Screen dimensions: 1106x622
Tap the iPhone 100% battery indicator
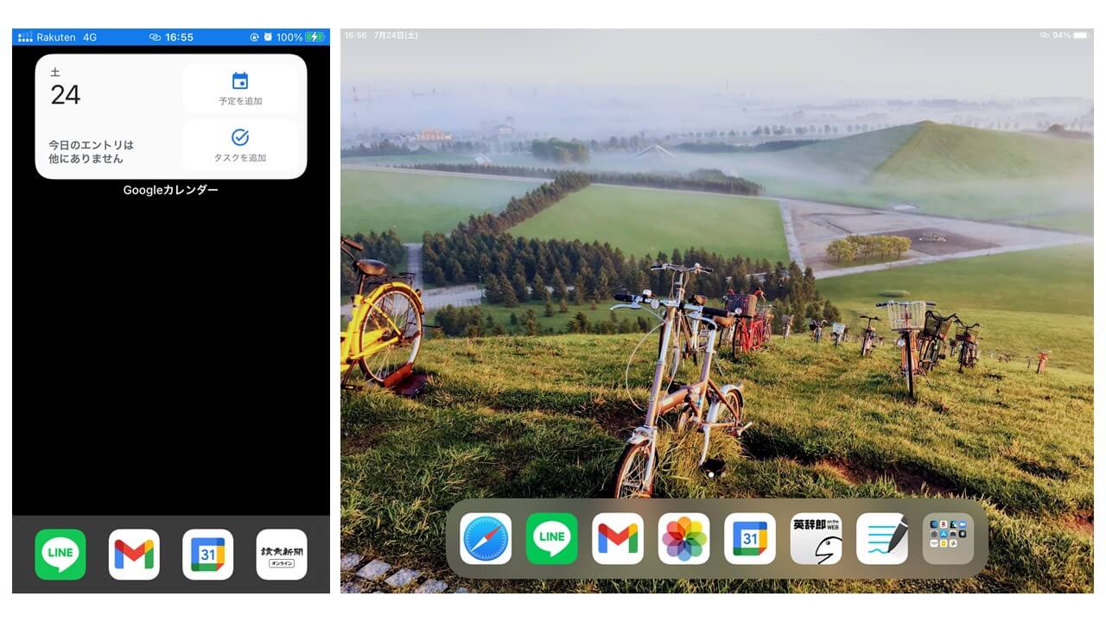(x=300, y=37)
